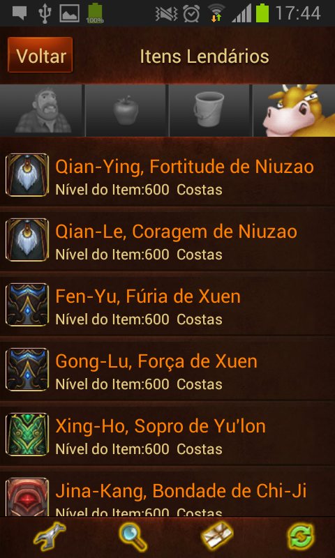Viewport: 335px width, 558px height.
Task: Tap the Voltar back button
Action: tap(40, 55)
